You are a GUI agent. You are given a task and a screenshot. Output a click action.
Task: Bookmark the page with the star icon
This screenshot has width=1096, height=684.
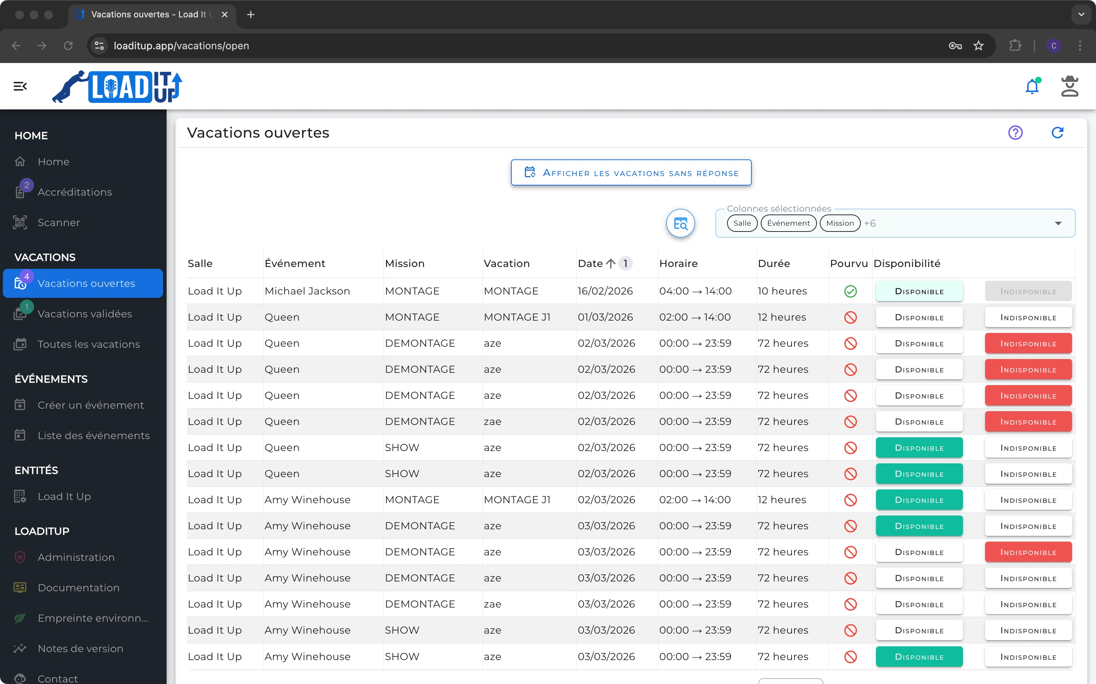tap(978, 46)
